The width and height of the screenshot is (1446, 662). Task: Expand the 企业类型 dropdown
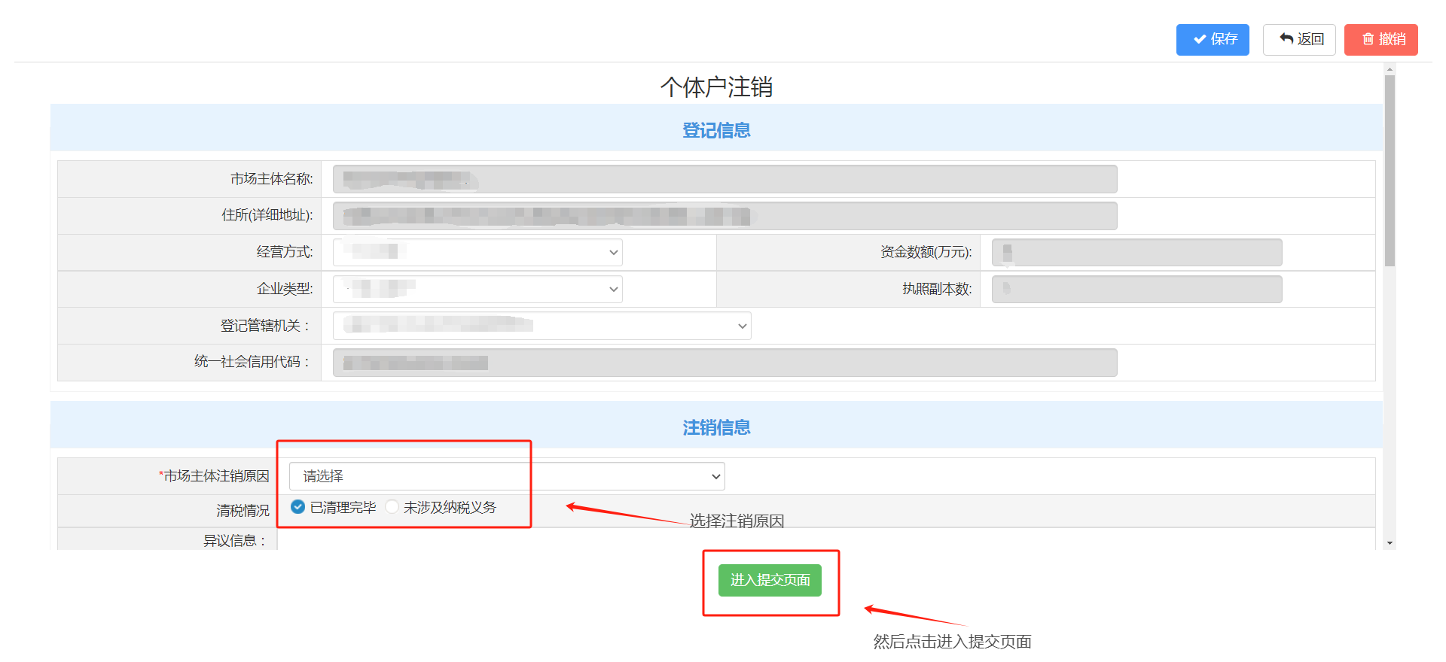477,289
